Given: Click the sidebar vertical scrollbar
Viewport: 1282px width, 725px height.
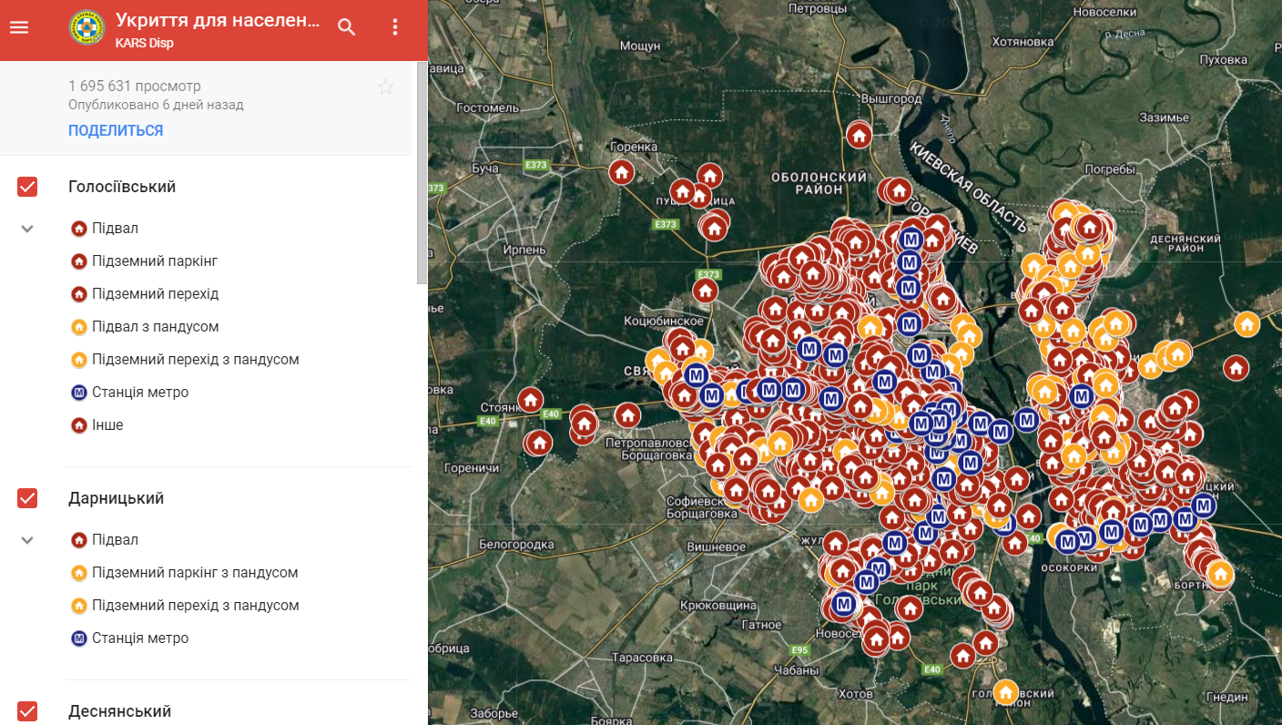Looking at the screenshot, I should 422,173.
